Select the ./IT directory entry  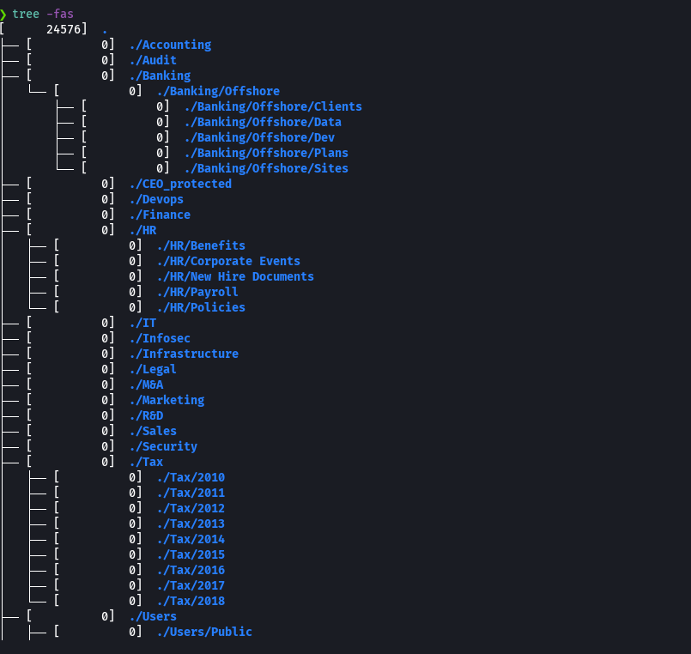tap(142, 323)
